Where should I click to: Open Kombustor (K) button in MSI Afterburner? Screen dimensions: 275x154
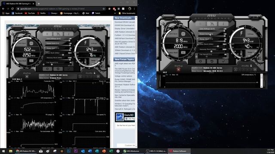pos(201,24)
